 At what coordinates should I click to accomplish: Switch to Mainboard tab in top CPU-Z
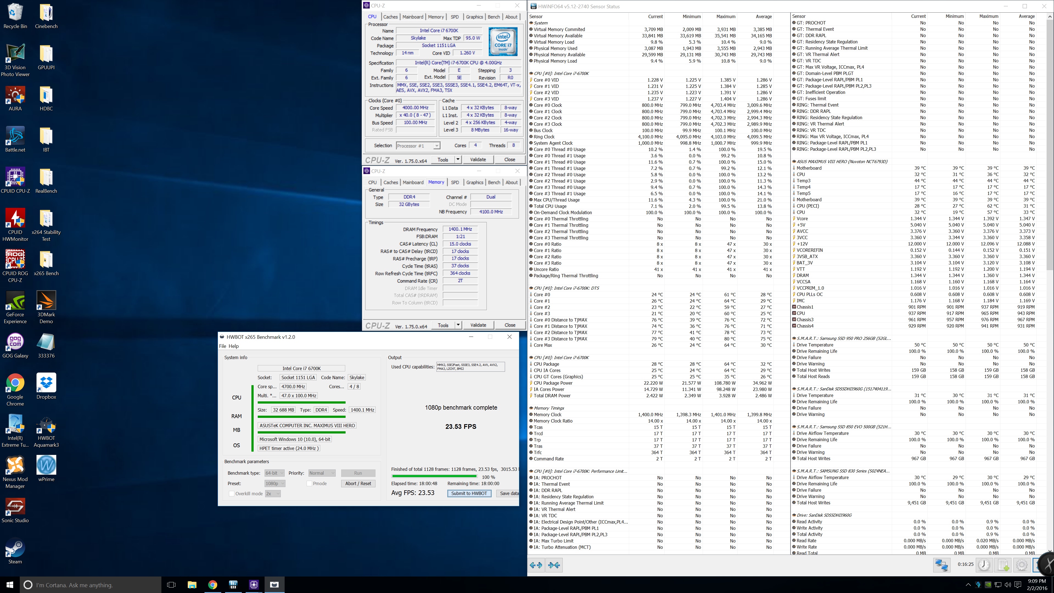coord(413,17)
